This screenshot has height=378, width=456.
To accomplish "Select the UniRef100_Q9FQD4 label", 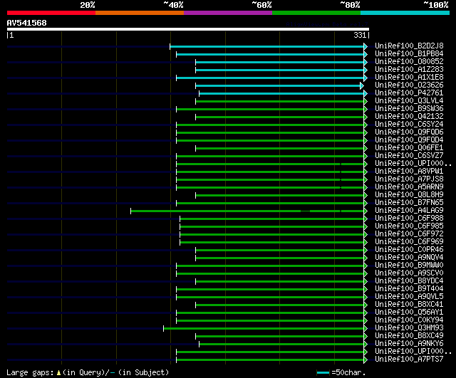I will click(x=409, y=140).
